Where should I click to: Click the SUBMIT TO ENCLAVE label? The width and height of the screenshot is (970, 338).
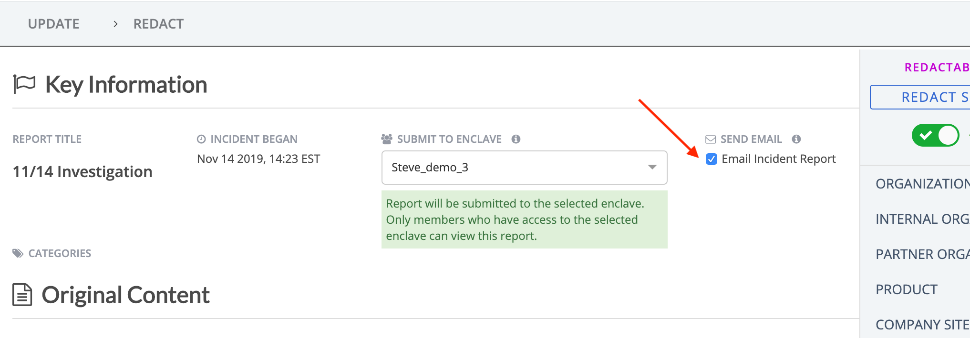pyautogui.click(x=449, y=139)
